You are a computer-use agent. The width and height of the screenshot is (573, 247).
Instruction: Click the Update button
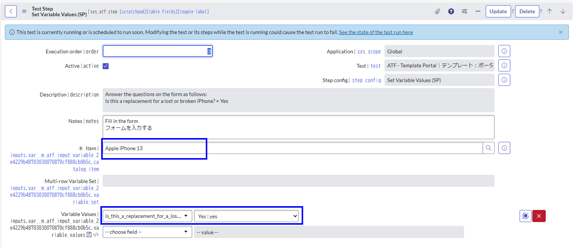(x=498, y=11)
